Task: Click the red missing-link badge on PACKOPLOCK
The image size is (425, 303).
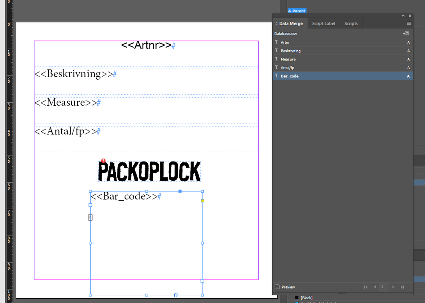Action: click(103, 161)
